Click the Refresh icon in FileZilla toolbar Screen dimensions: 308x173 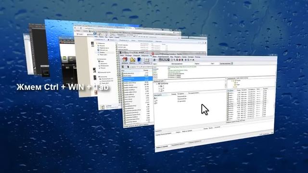[x=172, y=60]
